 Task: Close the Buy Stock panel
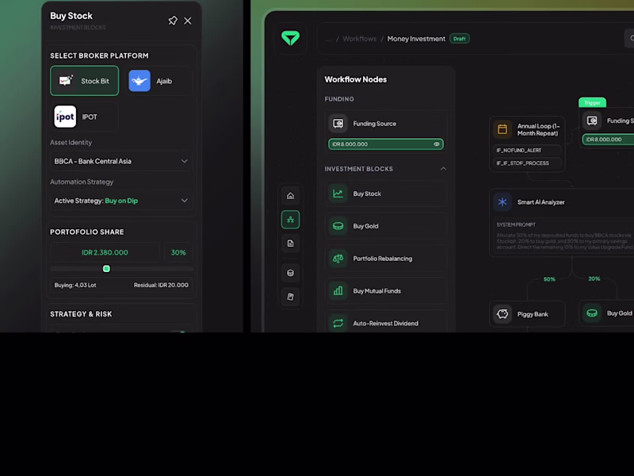[x=188, y=21]
